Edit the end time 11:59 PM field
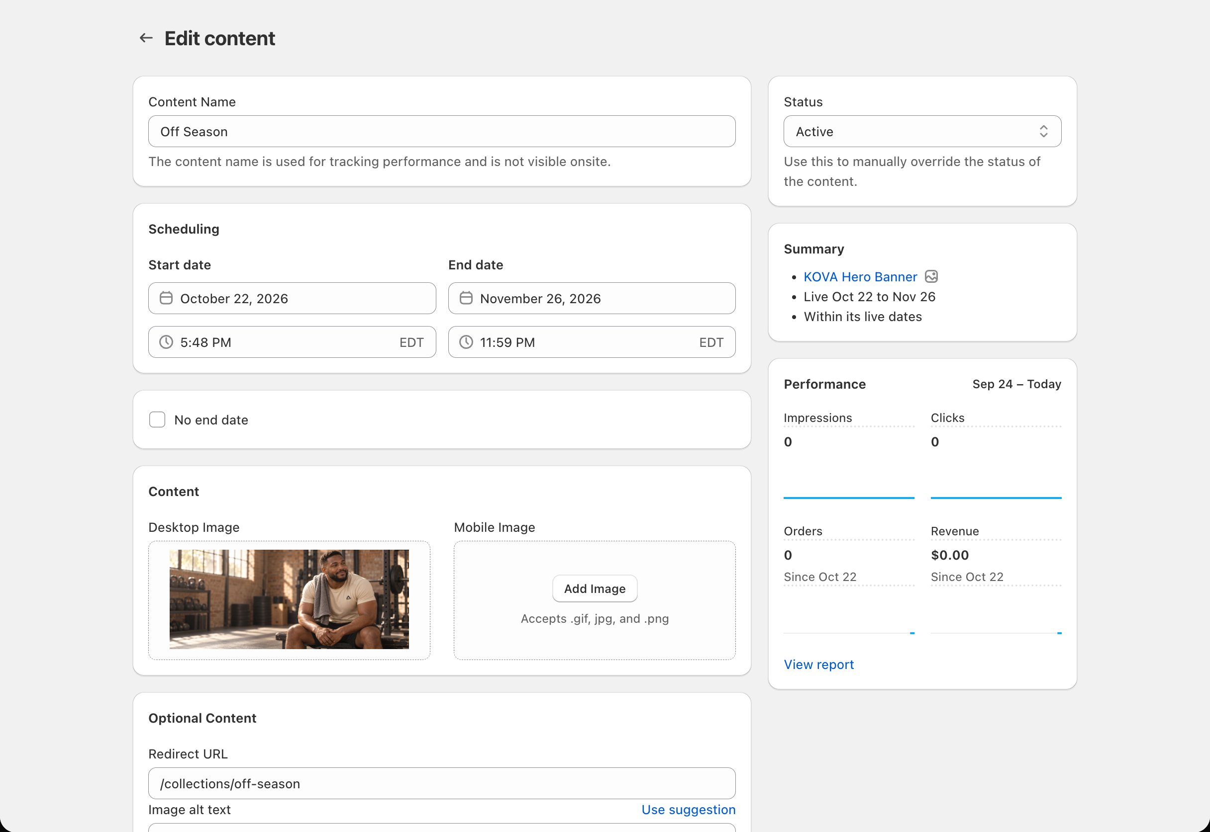The height and width of the screenshot is (832, 1210). [x=592, y=342]
